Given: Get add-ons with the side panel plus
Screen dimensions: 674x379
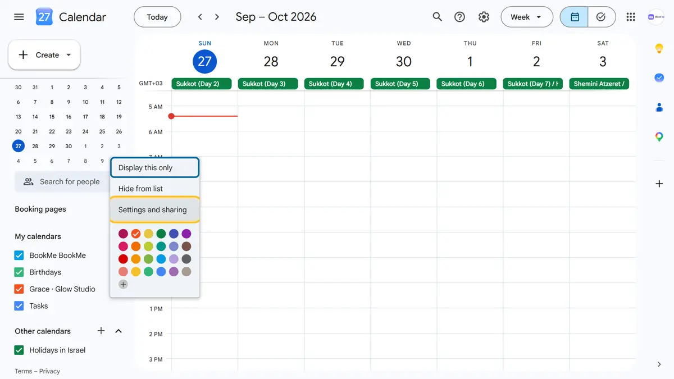Looking at the screenshot, I should coord(659,184).
